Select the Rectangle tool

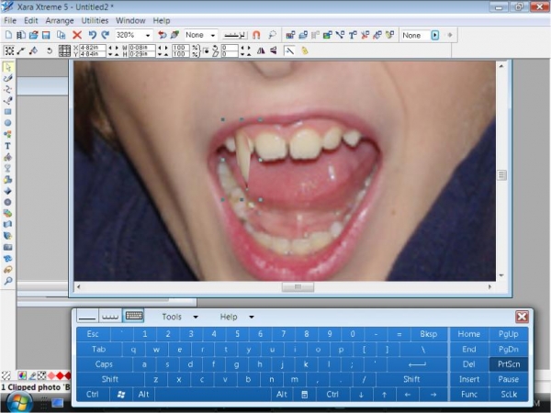tap(7, 112)
